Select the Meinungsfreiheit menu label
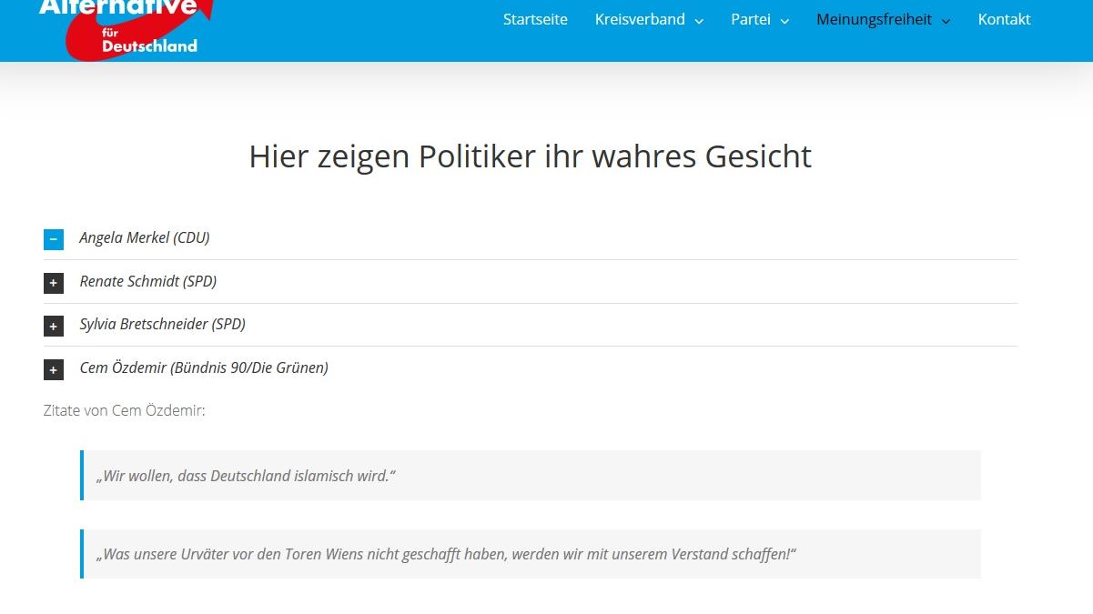Screen dimensions: 1093x614 [x=874, y=19]
